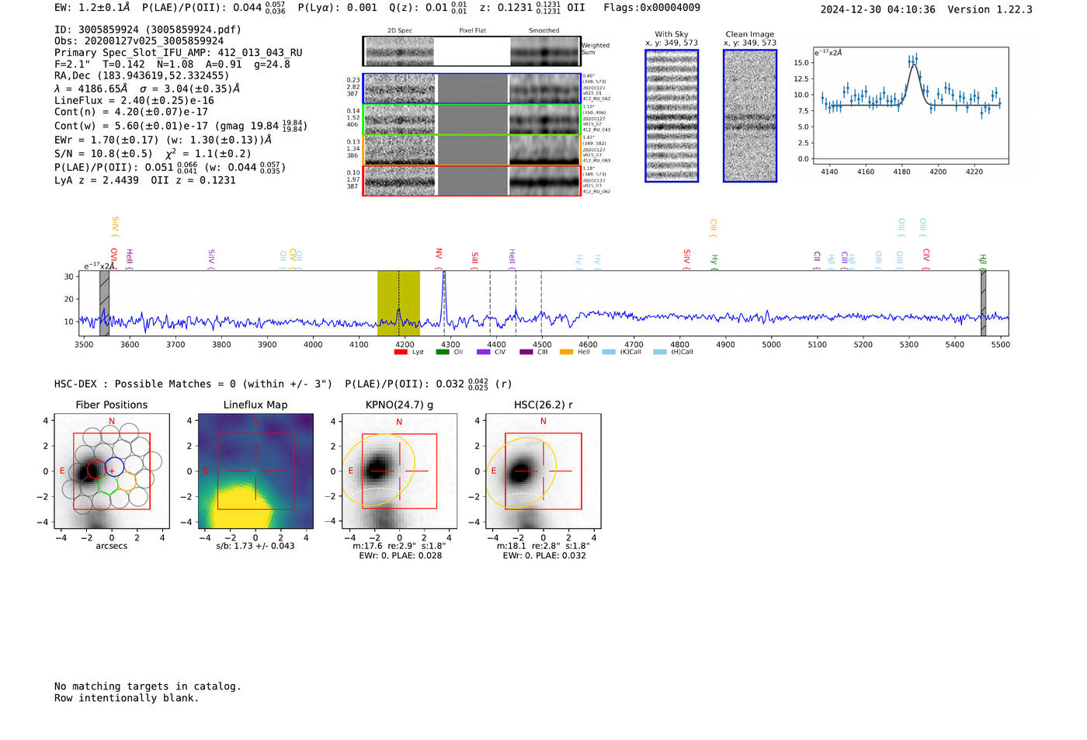Click the red SiII line label
1087x740 pixels.
click(x=475, y=258)
